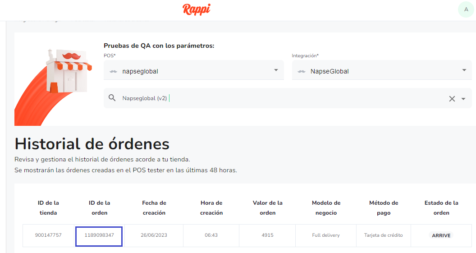Open the POS napseglobal dropdown
476x253 pixels.
[194, 70]
